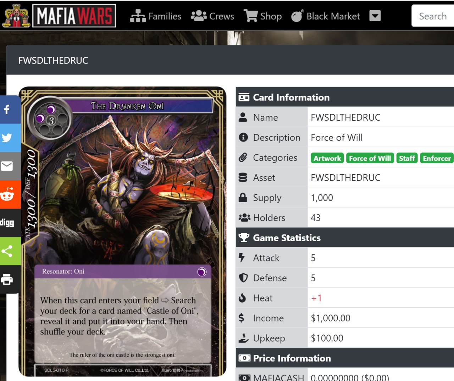Click the Mafia Wars mascot logo
Image resolution: width=454 pixels, height=381 pixels.
[x=16, y=16]
